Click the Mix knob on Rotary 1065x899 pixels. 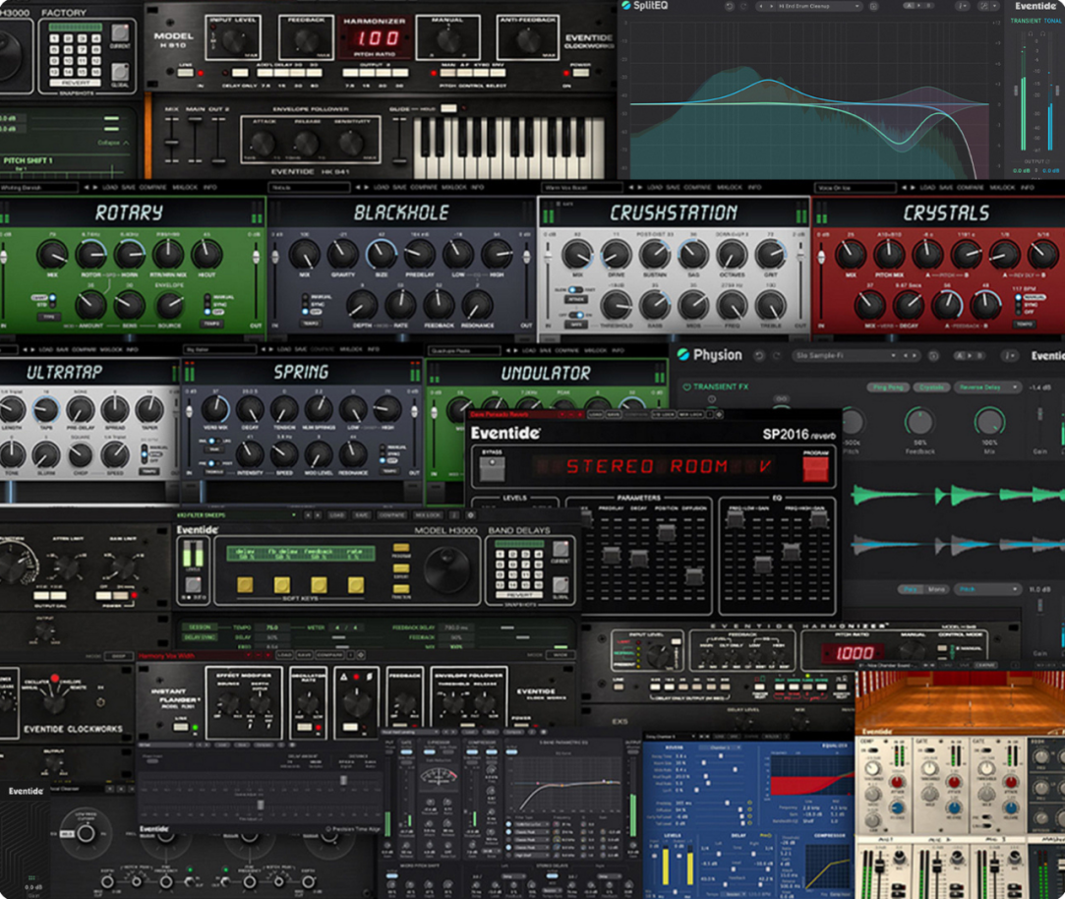pyautogui.click(x=51, y=255)
